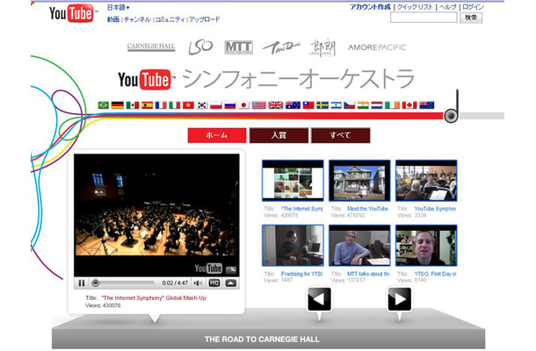536x351 pixels.
Task: Mute the video with the speaker icon
Action: coord(198,283)
